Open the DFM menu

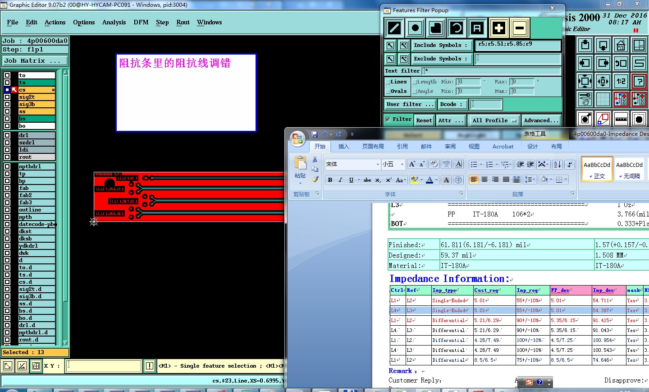point(141,22)
